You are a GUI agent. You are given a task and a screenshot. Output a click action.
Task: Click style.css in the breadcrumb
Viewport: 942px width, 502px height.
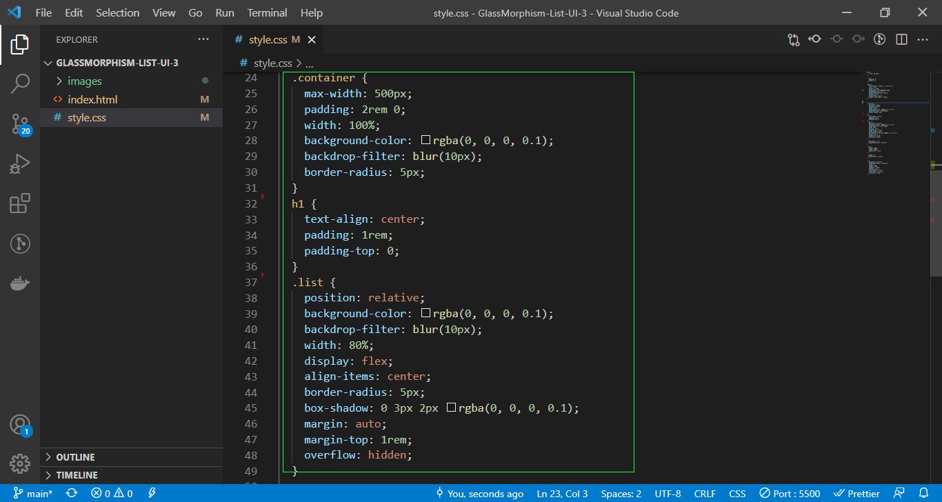(x=273, y=63)
